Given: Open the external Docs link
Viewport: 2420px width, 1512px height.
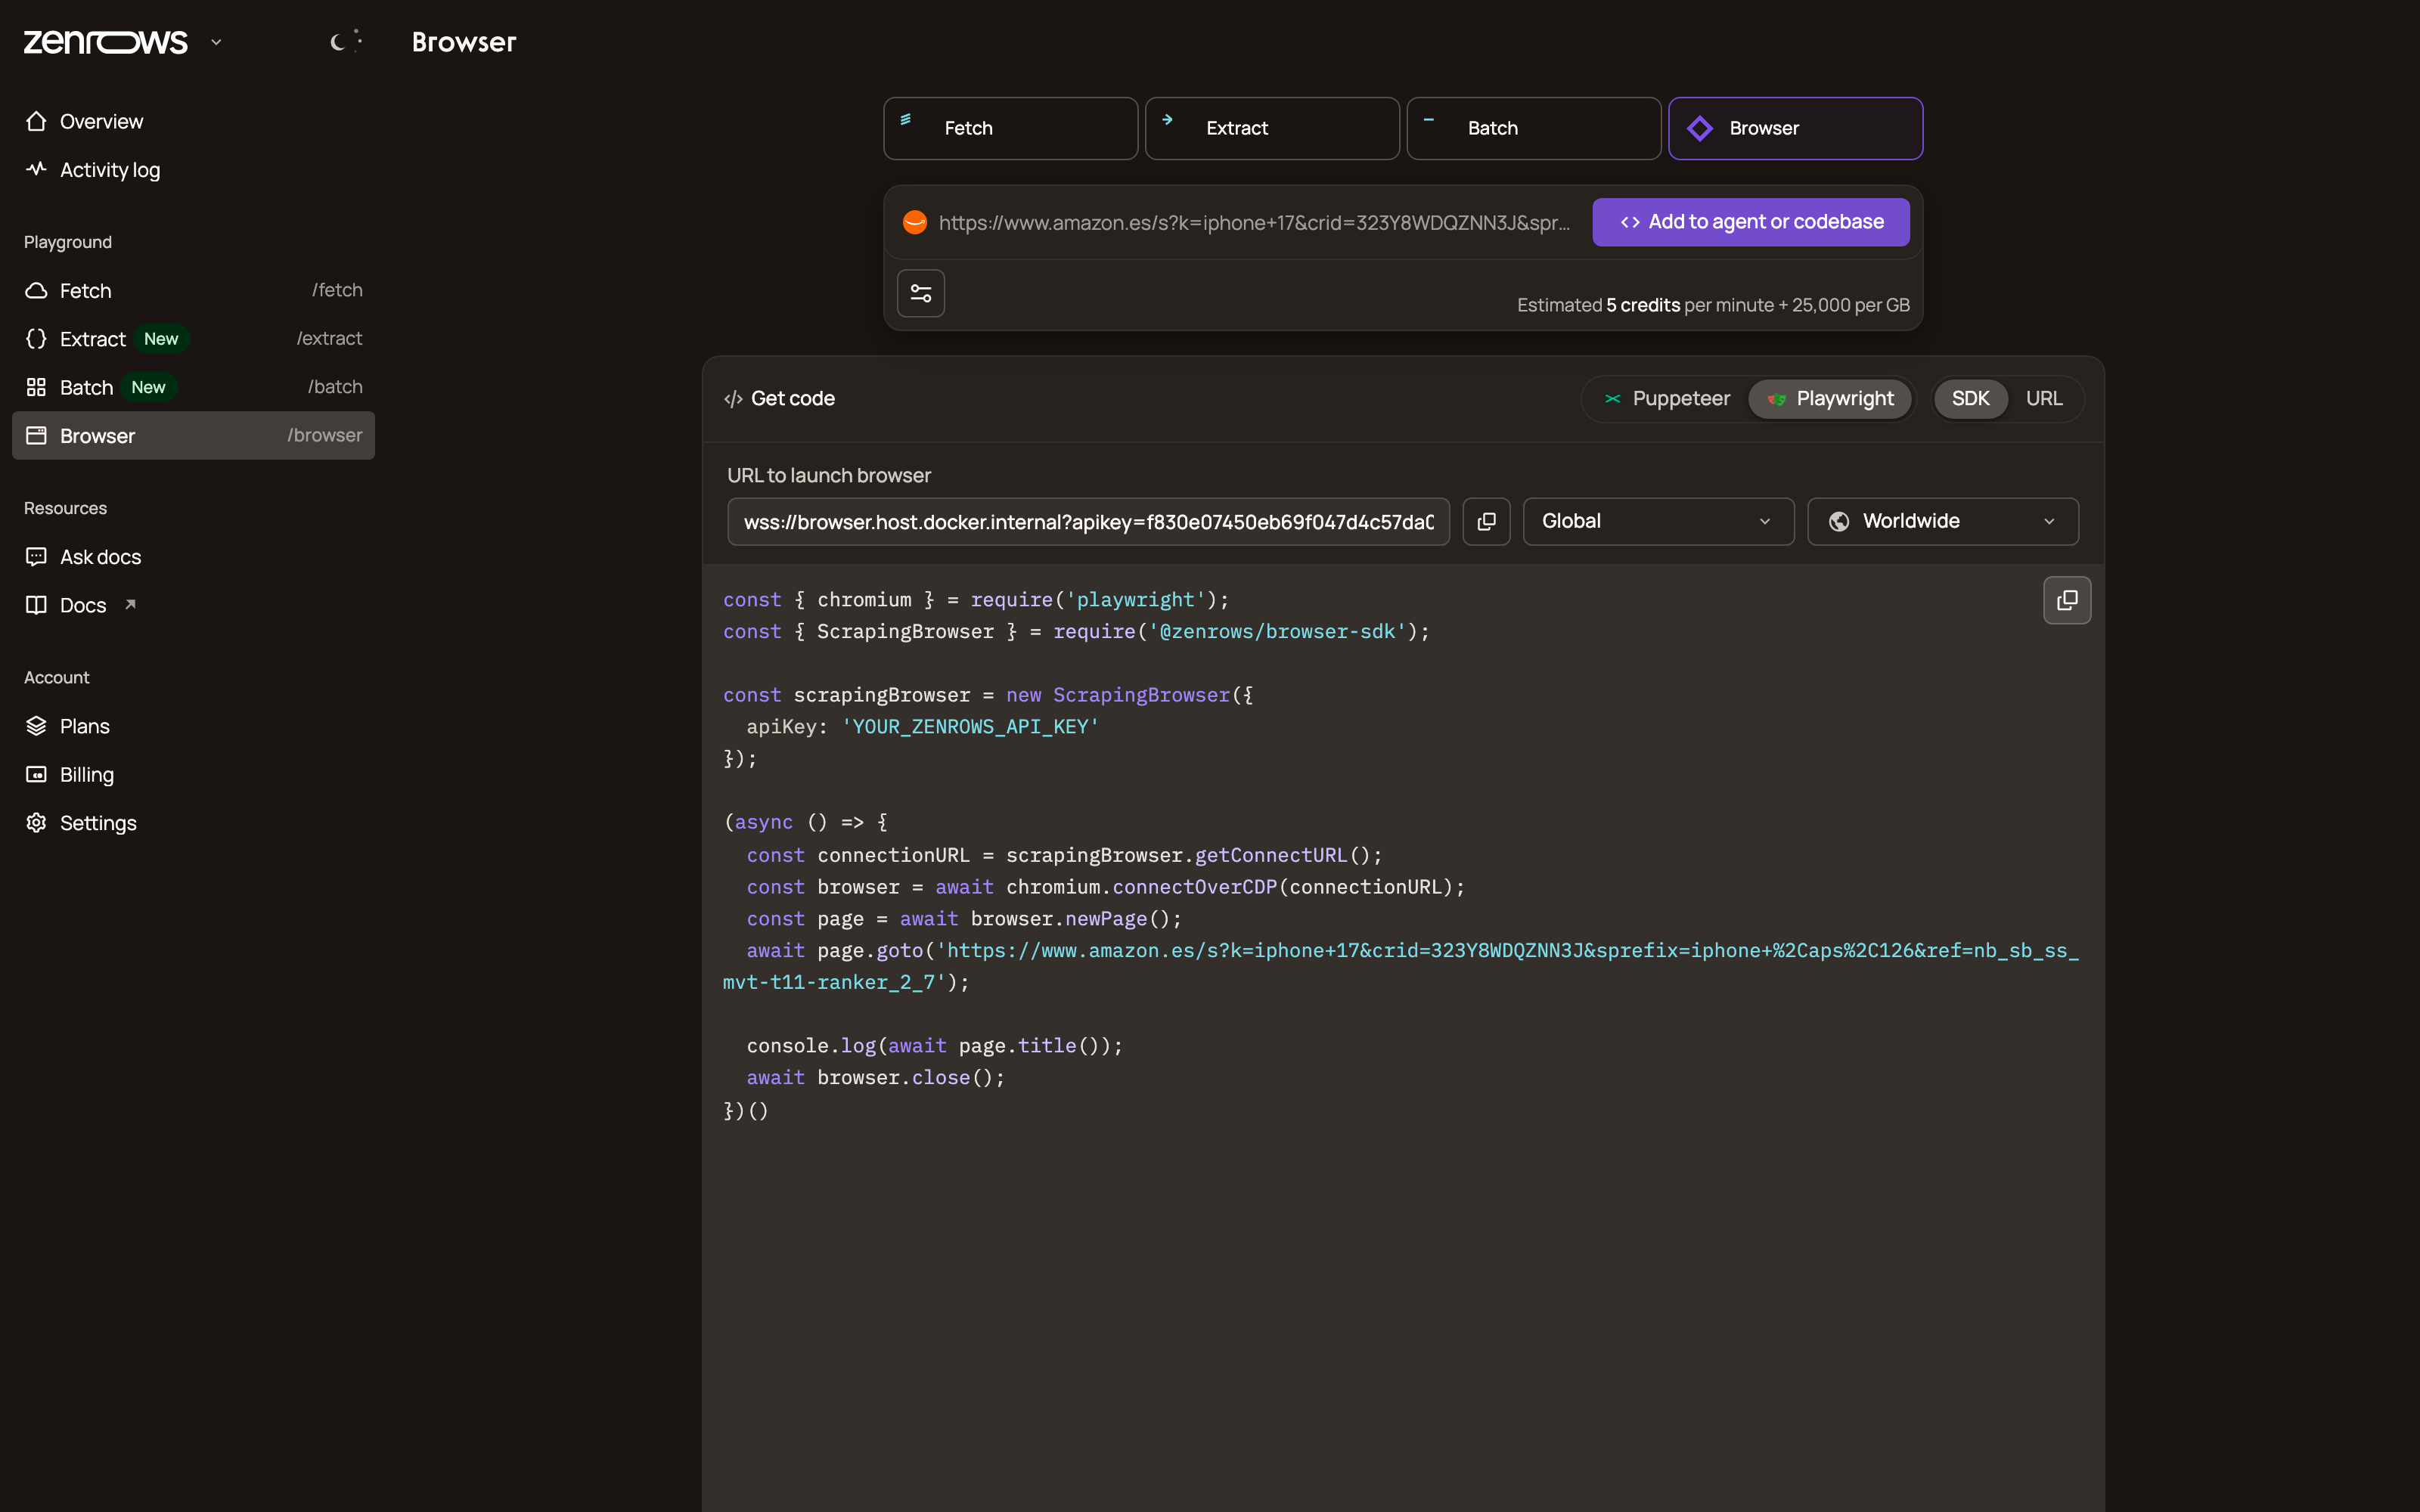Looking at the screenshot, I should coord(193,605).
